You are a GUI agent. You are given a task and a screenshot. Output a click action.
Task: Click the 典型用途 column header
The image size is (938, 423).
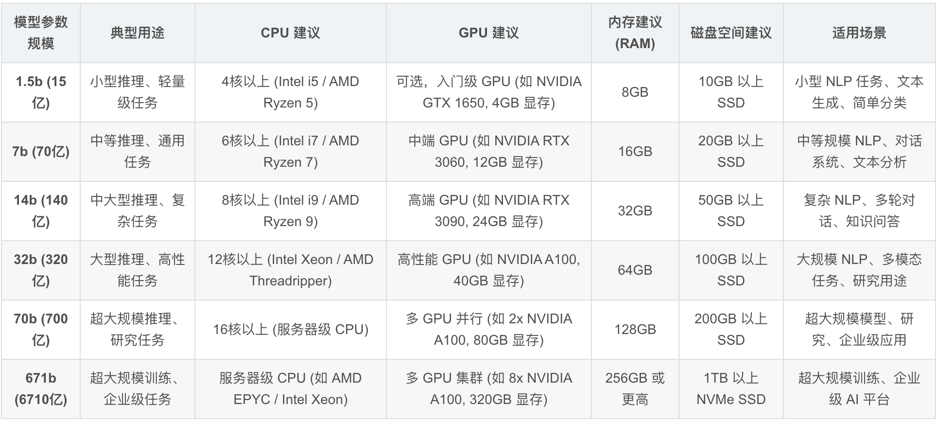[138, 33]
